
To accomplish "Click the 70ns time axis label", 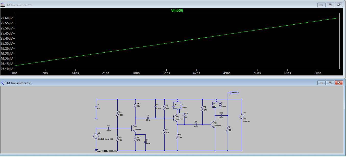I will point(318,73).
